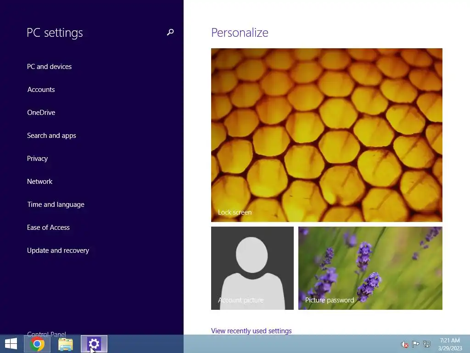Open Time and language settings
Image resolution: width=470 pixels, height=353 pixels.
tap(56, 205)
